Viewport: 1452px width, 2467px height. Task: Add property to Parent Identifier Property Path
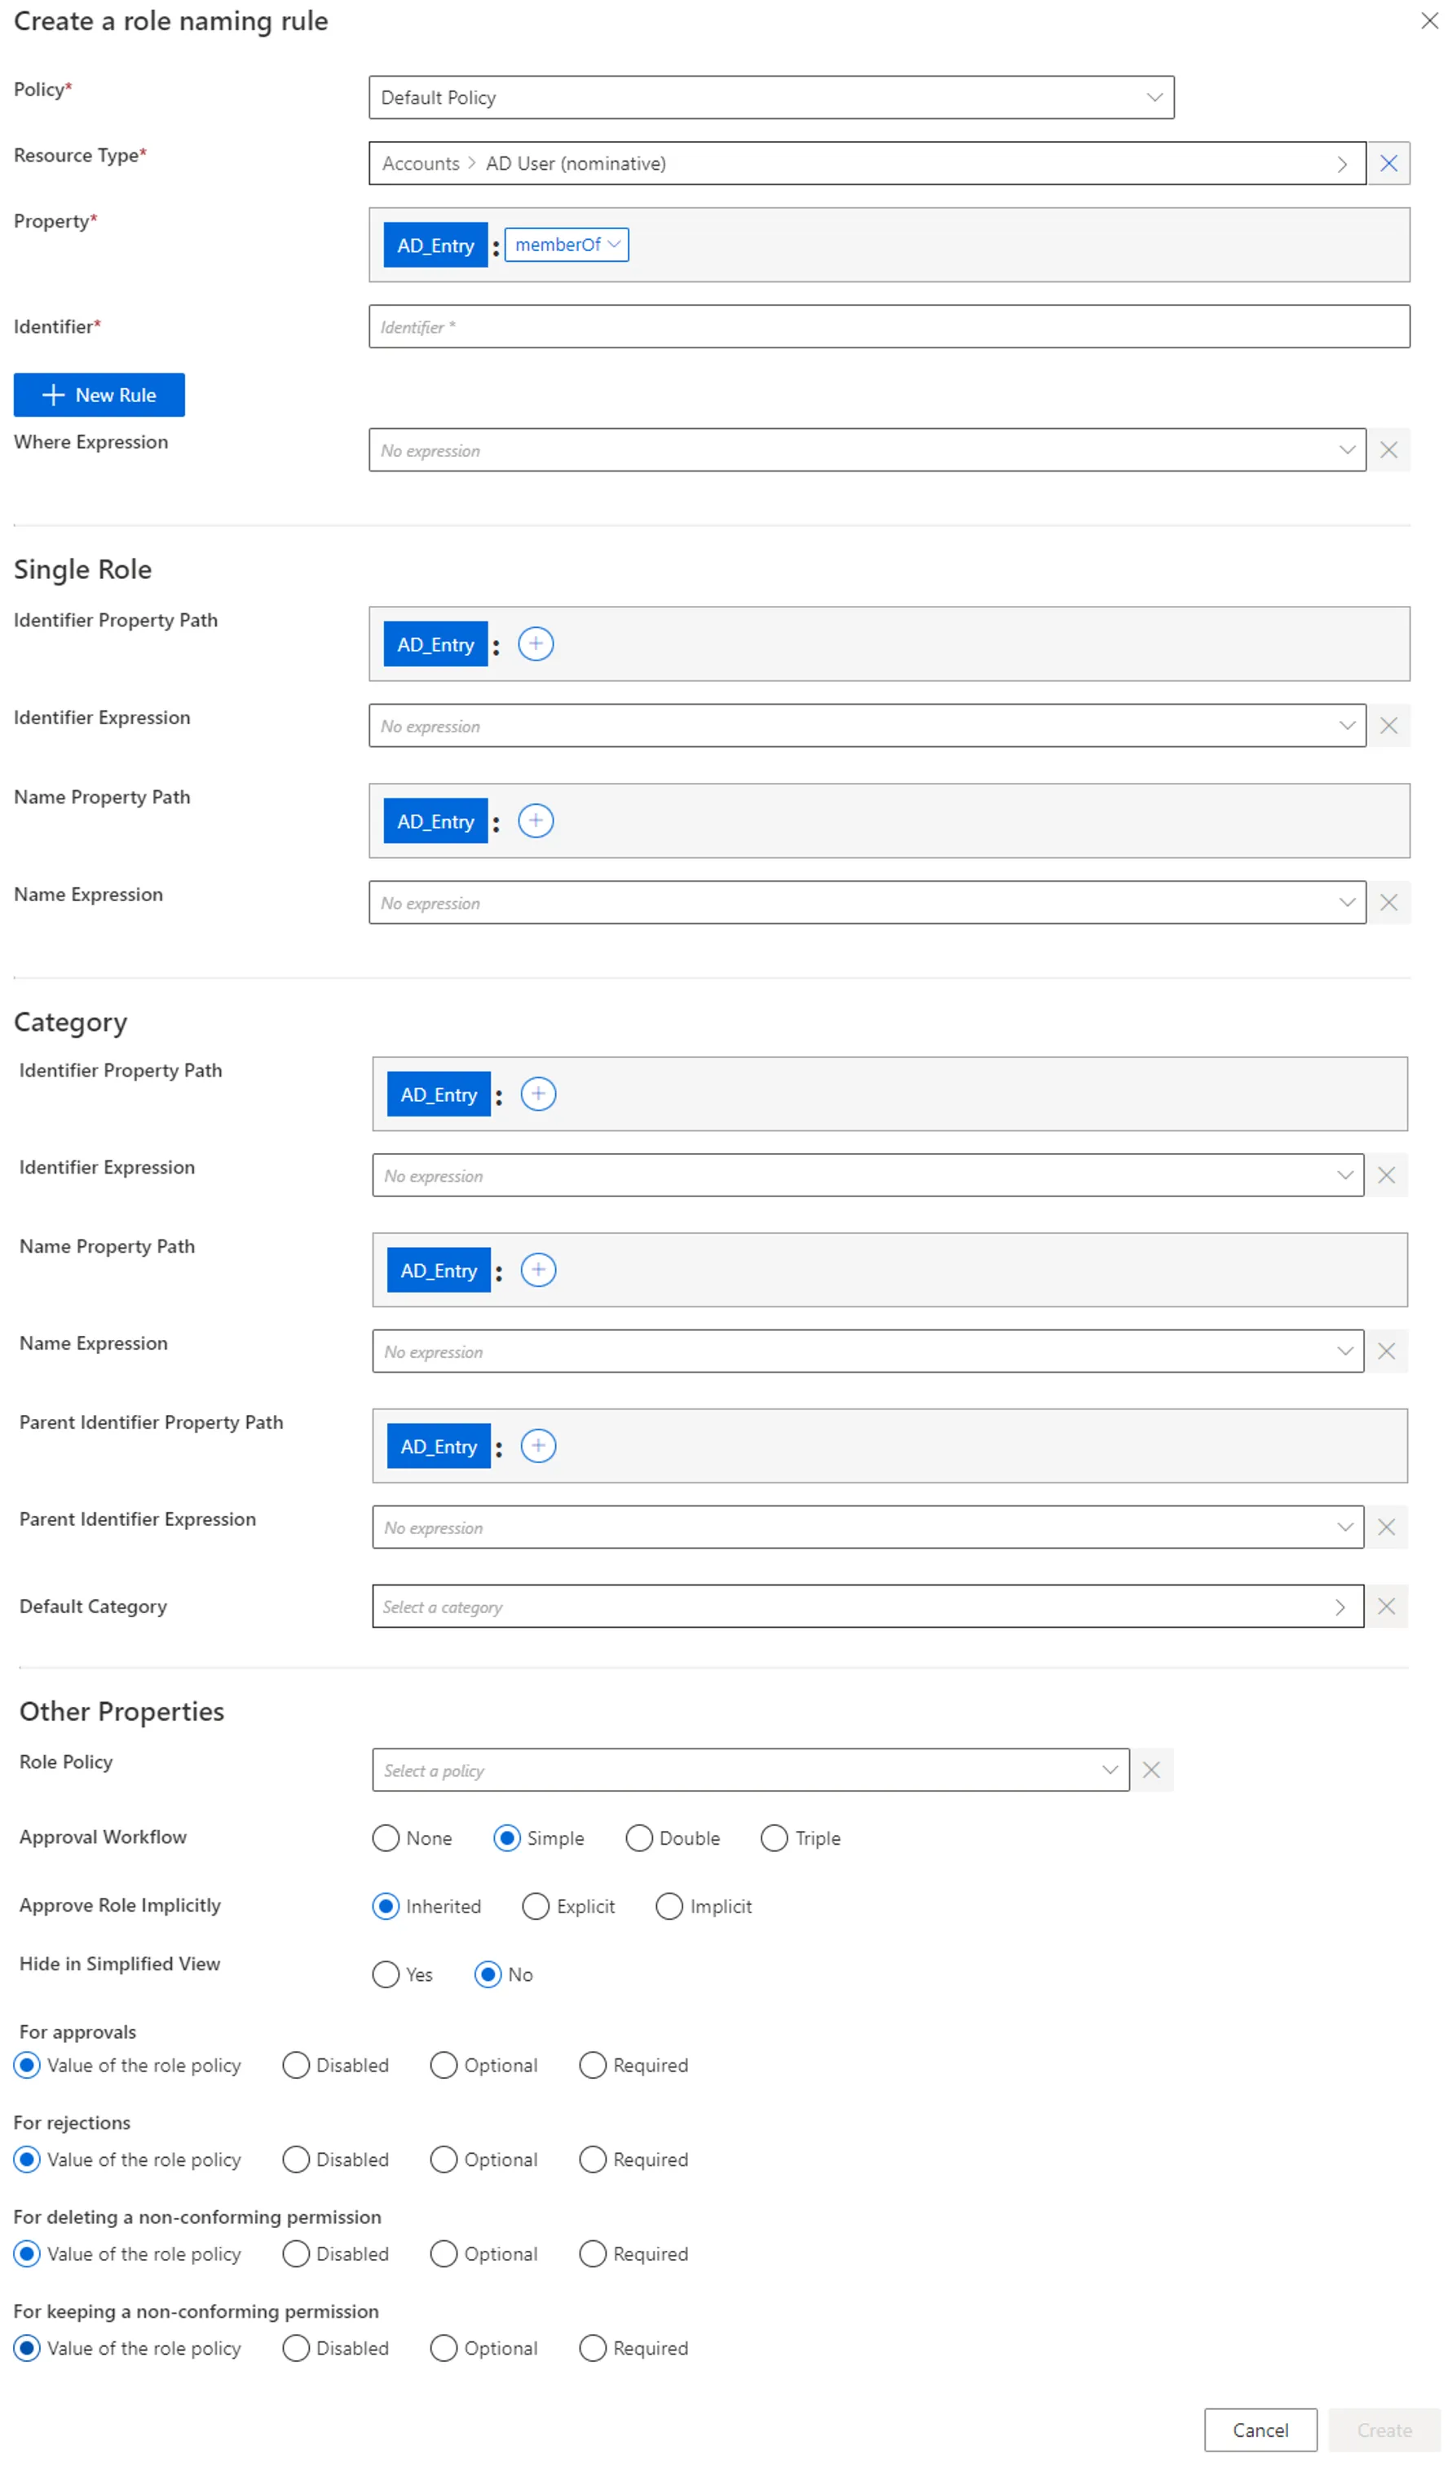[x=538, y=1446]
